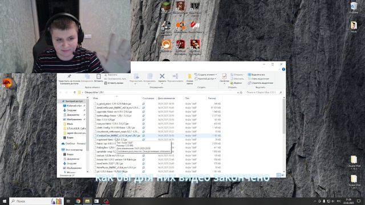Open the Properties (Свойства) dropdown arrow
This screenshot has height=205, width=365.
pyautogui.click(x=224, y=84)
